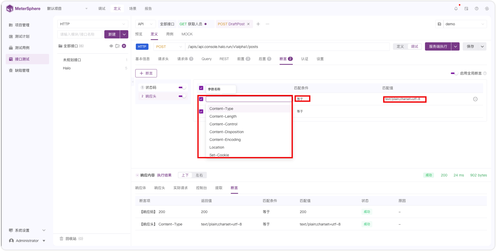The height and width of the screenshot is (251, 496).
Task: Toggle the header select-all checkbox beside 参数名称
Action: tap(201, 88)
